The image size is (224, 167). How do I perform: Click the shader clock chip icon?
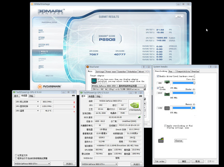click(x=167, y=94)
